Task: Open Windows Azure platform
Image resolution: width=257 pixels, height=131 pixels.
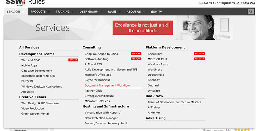Action: click(x=158, y=64)
